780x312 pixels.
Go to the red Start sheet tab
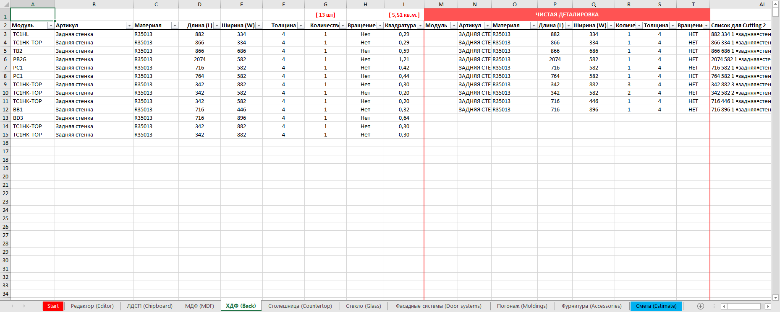[x=53, y=306]
